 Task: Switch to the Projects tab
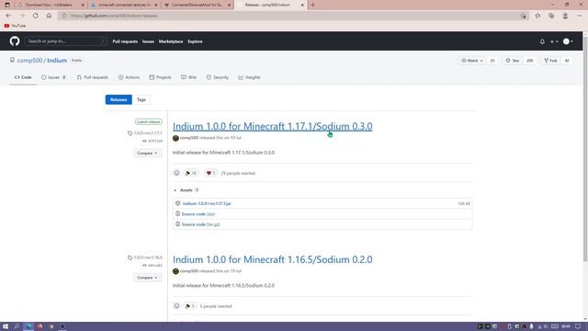160,77
